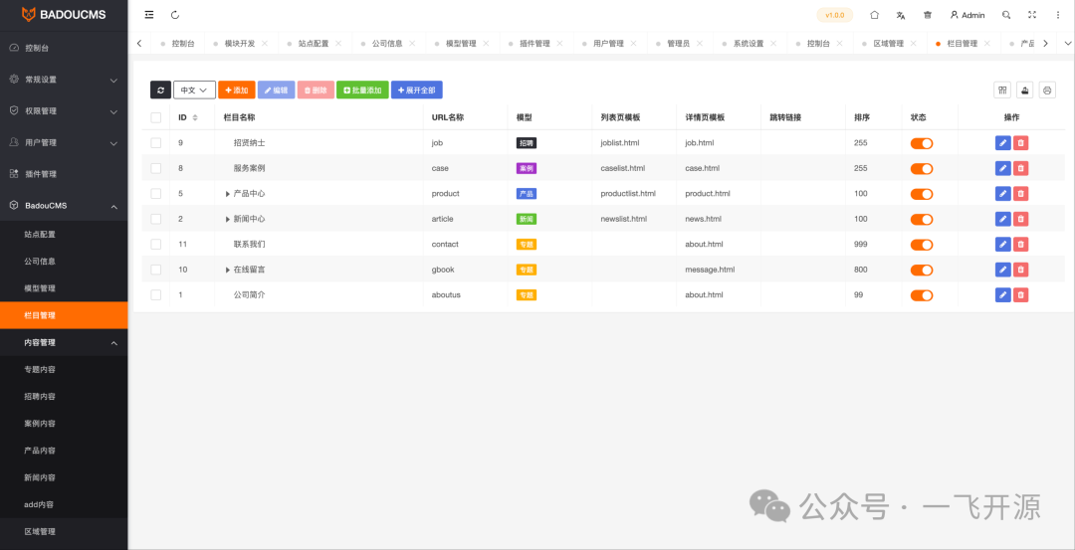Viewport: 1075px width, 550px height.
Task: Switch to the 系统设置 tab
Action: pos(748,43)
